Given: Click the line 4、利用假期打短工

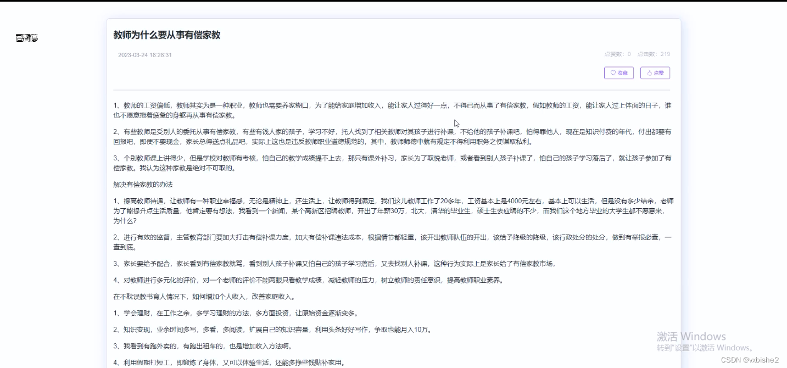Looking at the screenshot, I should (x=228, y=363).
